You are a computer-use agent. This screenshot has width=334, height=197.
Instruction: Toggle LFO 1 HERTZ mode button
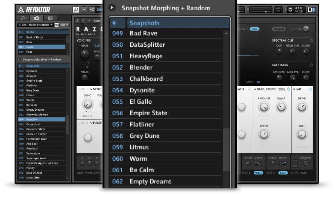tap(258, 173)
